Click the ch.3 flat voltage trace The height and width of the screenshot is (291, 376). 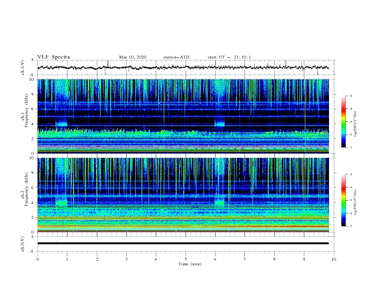coord(183,243)
